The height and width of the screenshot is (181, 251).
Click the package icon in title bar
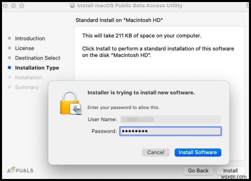72,5
